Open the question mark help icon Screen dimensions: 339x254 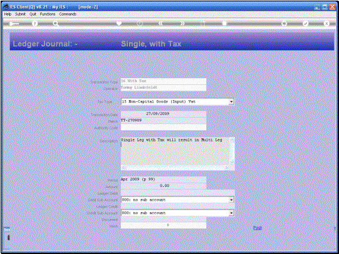click(x=34, y=24)
